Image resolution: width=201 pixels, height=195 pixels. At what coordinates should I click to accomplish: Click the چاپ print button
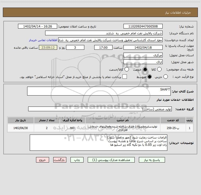point(77,160)
